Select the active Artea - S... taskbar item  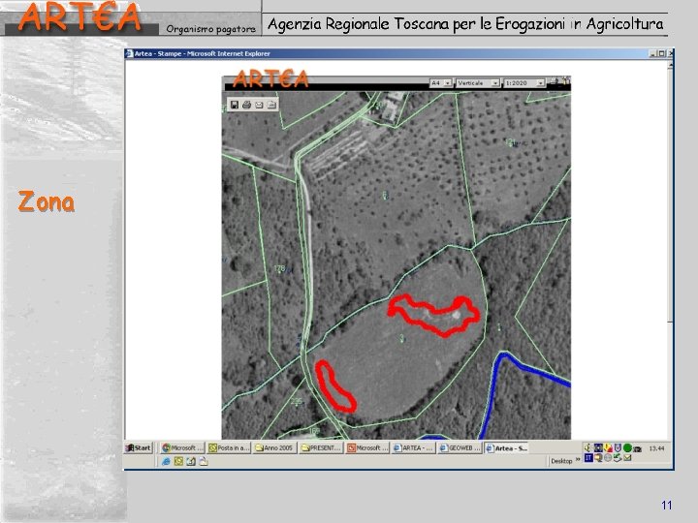tap(507, 447)
